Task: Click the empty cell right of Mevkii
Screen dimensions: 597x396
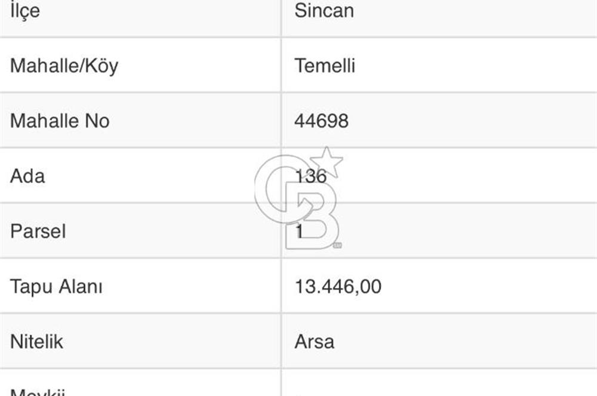Action: (x=439, y=383)
